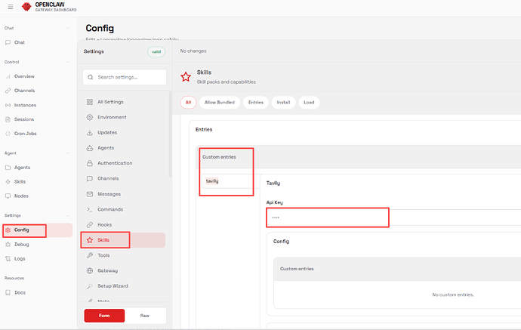
Task: Click the Nodes monitor icon
Action: click(x=8, y=196)
